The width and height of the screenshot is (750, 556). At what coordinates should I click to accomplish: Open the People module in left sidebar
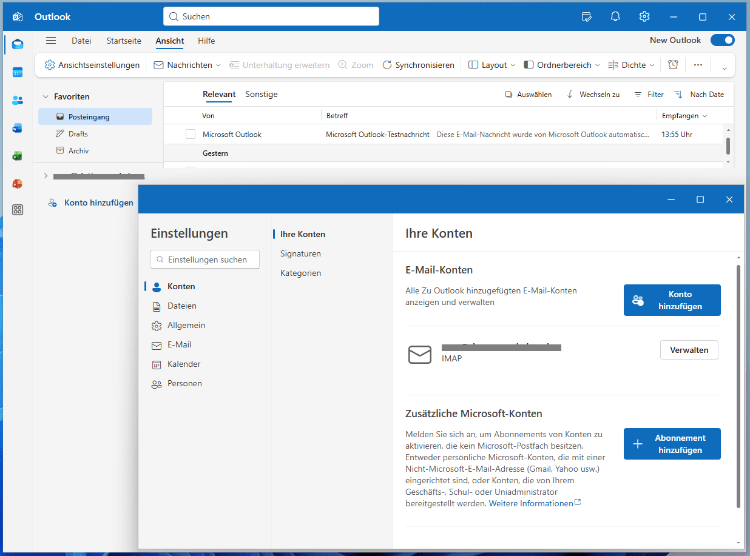18,100
